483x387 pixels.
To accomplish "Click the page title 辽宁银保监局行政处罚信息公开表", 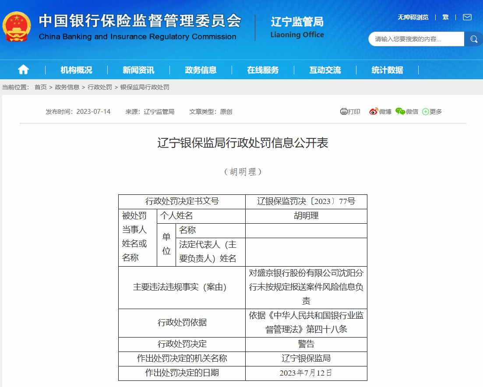I will 243,143.
